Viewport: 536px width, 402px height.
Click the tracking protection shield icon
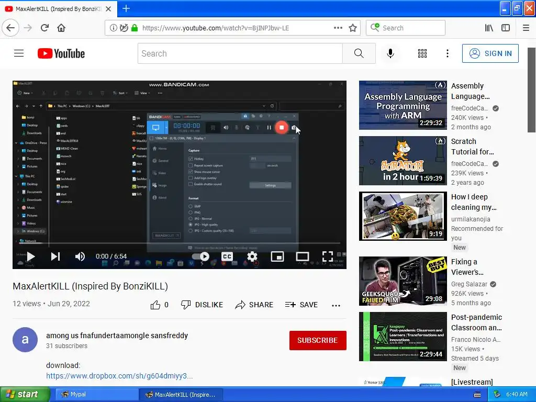click(124, 28)
